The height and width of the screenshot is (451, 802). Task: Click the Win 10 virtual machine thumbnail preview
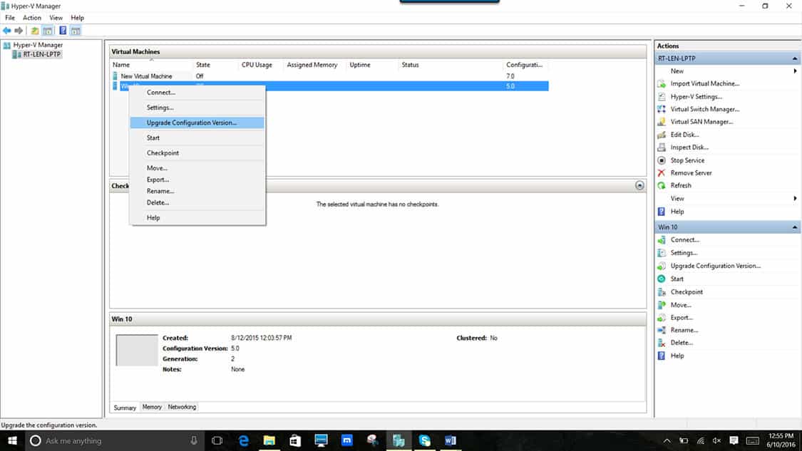pyautogui.click(x=137, y=351)
